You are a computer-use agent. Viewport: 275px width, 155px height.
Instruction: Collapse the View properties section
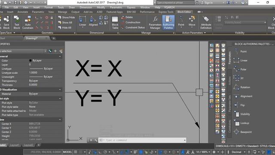60,120
